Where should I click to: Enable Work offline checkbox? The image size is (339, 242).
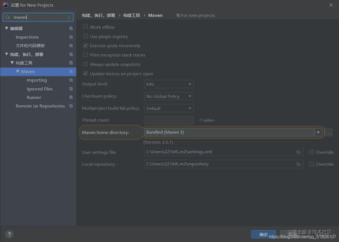85,27
